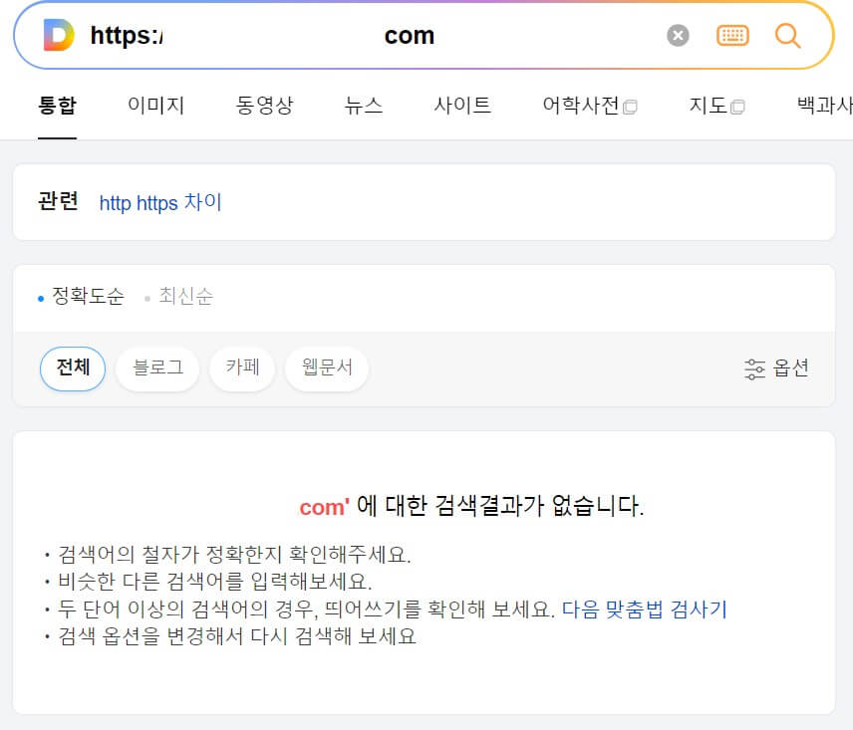Open the on-screen keyboard icon
This screenshot has height=730, width=853.
[x=733, y=35]
